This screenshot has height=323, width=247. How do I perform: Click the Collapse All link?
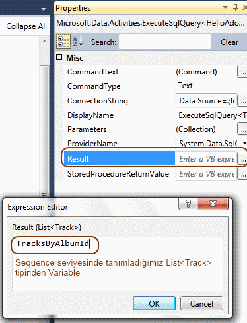coord(26,26)
